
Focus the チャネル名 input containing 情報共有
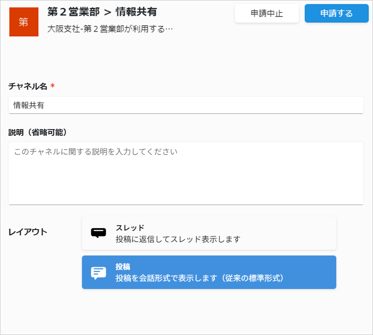pyautogui.click(x=186, y=105)
